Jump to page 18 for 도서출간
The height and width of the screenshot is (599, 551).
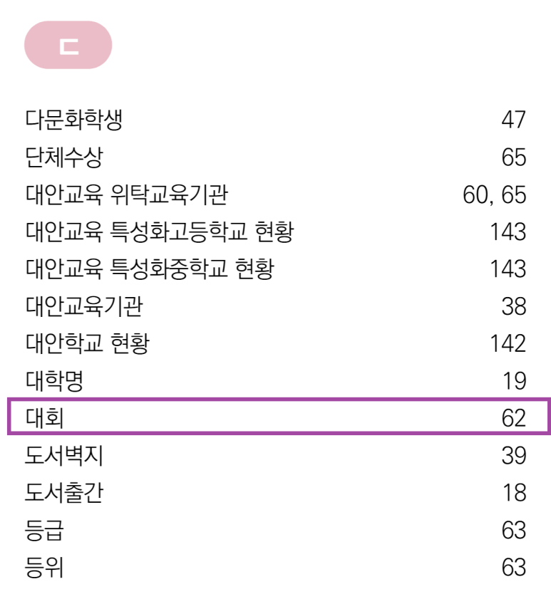click(513, 493)
